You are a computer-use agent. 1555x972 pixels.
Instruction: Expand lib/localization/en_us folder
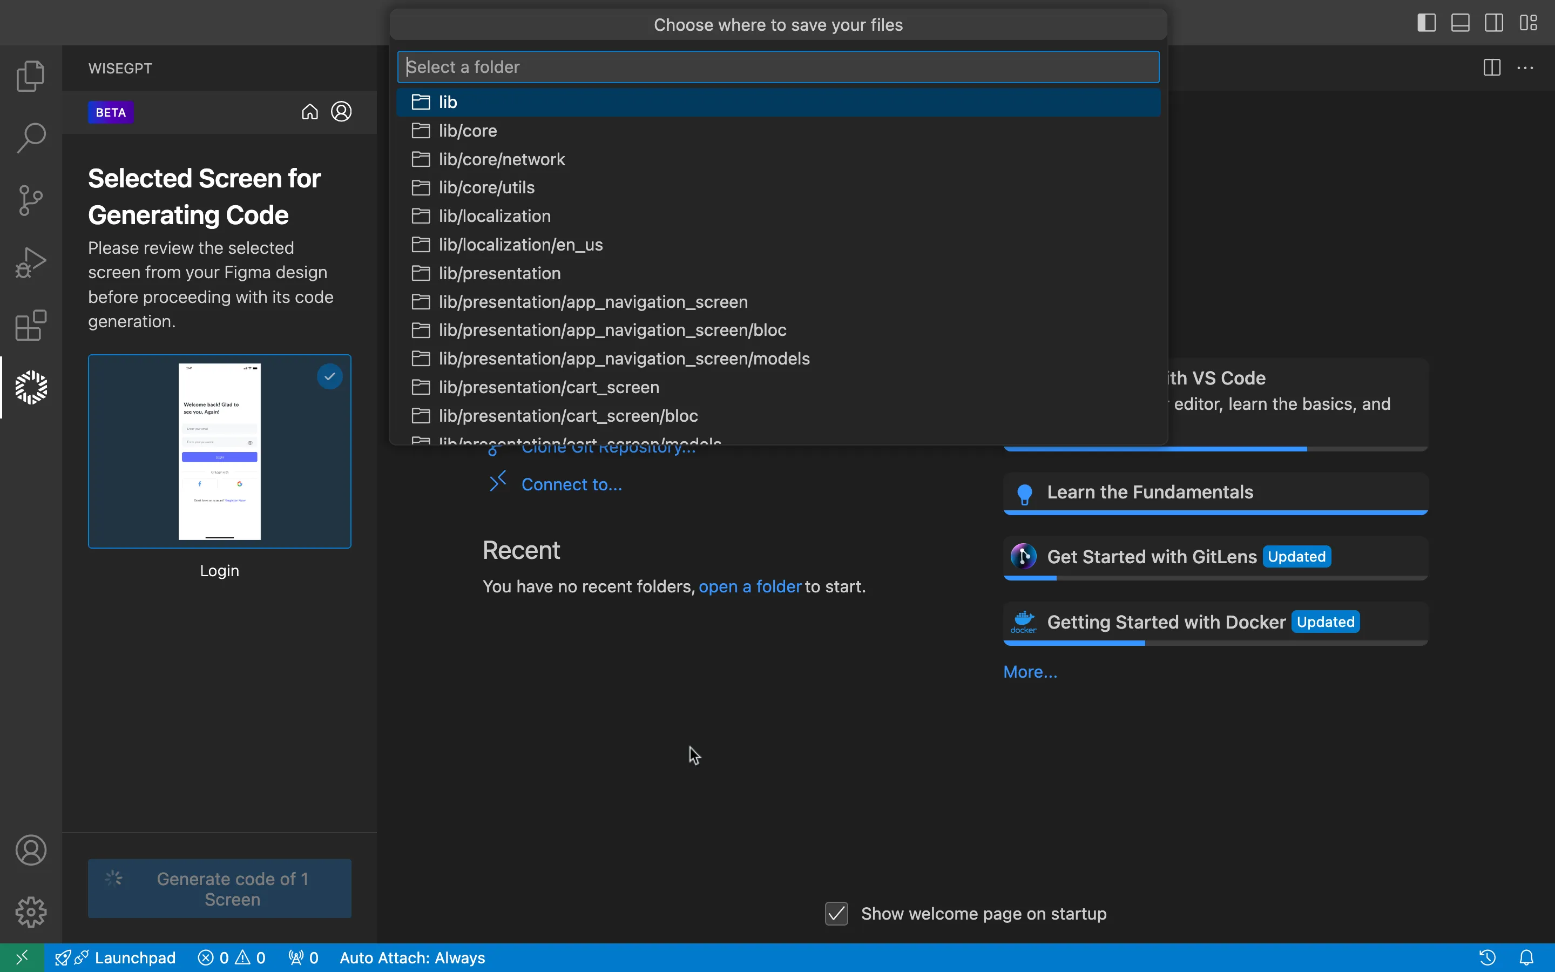pos(520,244)
